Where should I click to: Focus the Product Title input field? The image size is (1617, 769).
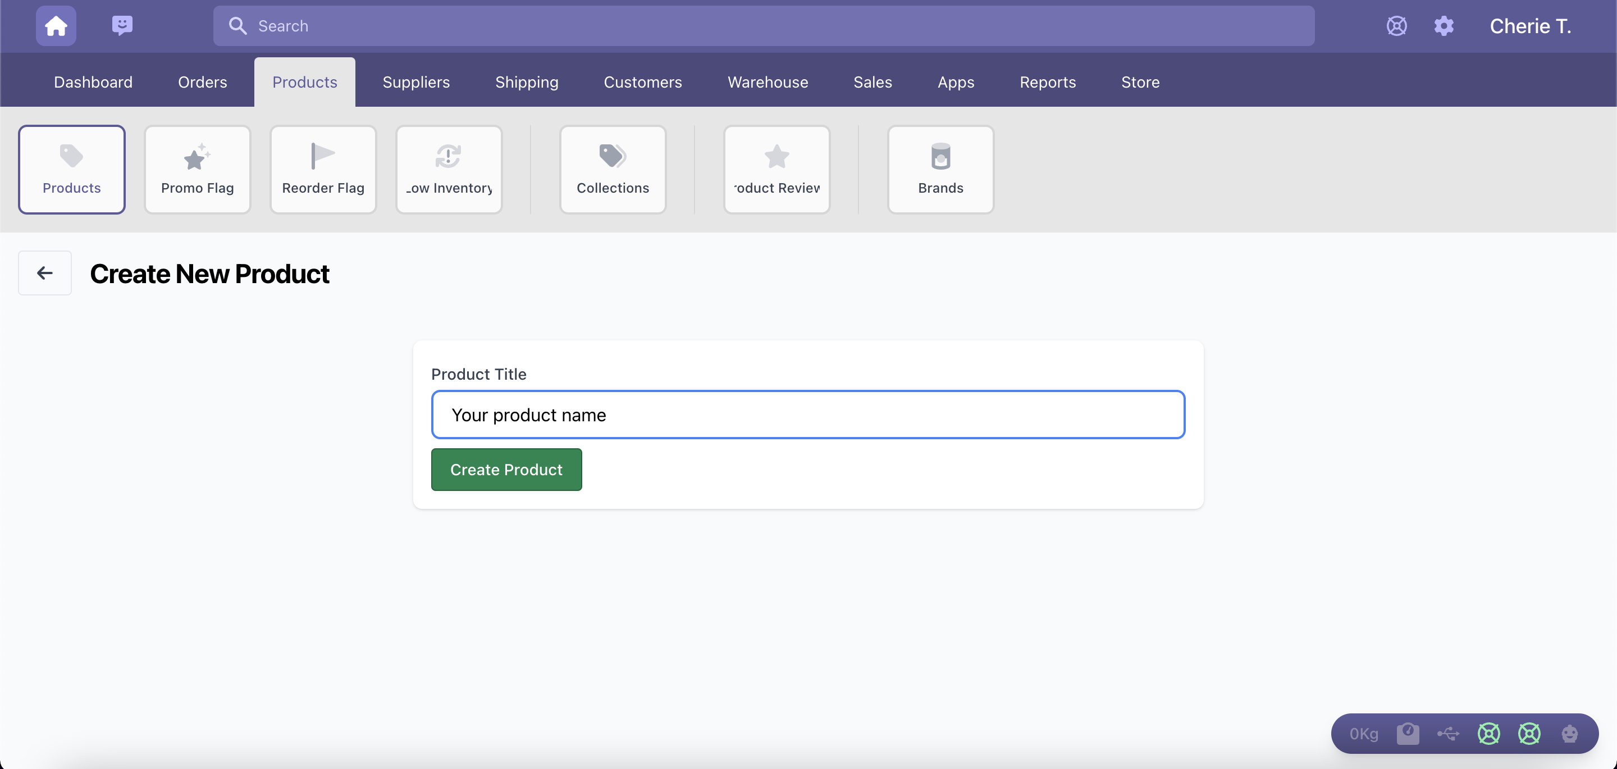point(807,415)
